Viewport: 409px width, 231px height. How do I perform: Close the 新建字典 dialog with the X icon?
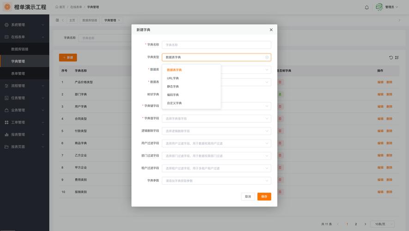pos(271,30)
